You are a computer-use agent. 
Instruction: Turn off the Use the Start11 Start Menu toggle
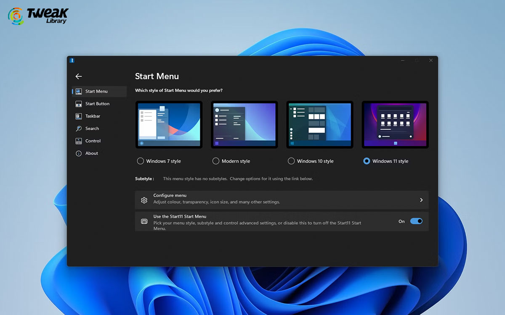coord(416,221)
